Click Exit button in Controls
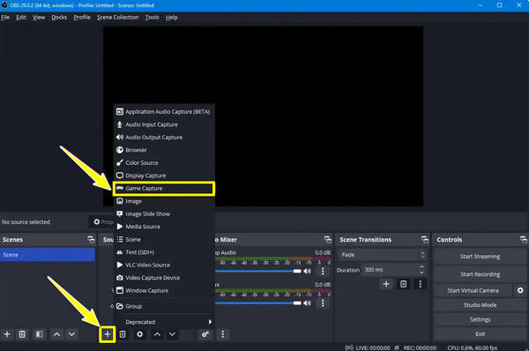Screen dimensions: 529x351 480,333
